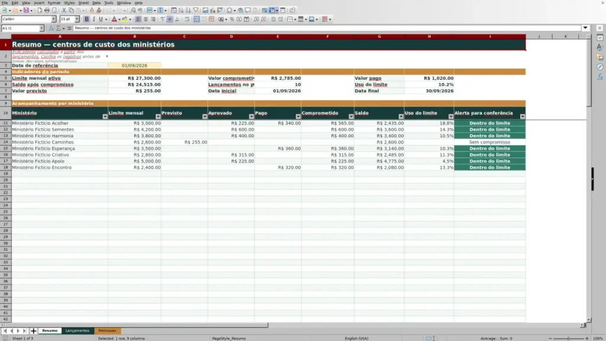Image resolution: width=606 pixels, height=341 pixels.
Task: Click the Clone Formatting paintbrush icon
Action: coord(92,11)
